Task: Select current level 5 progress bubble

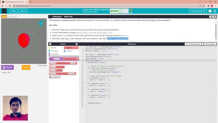Action: [x=120, y=11]
